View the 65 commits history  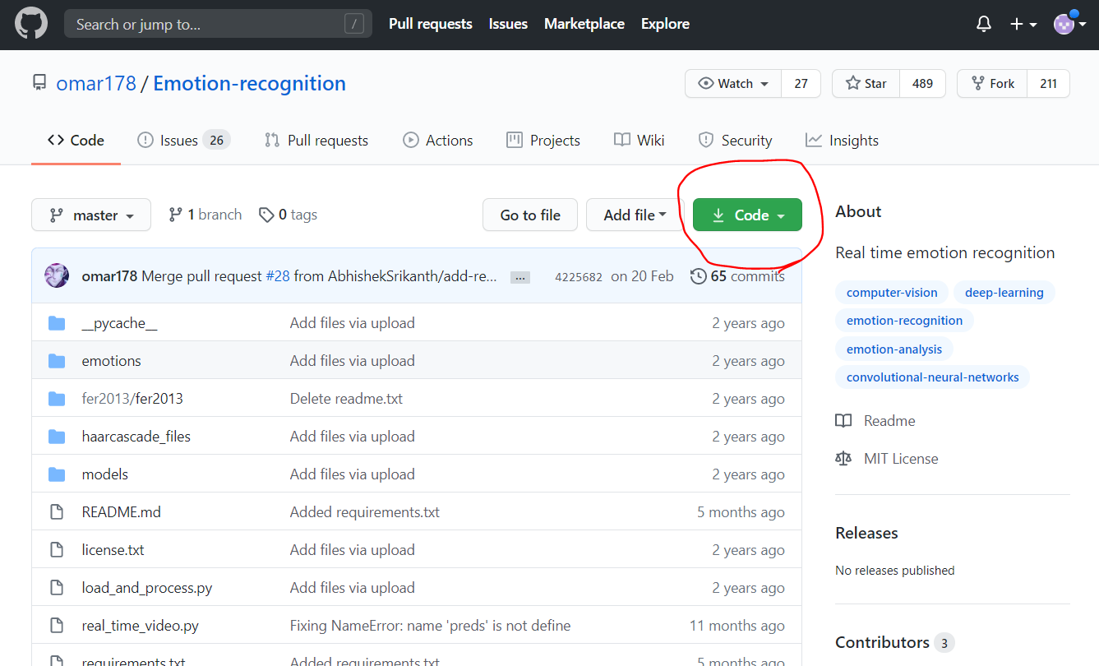(737, 276)
